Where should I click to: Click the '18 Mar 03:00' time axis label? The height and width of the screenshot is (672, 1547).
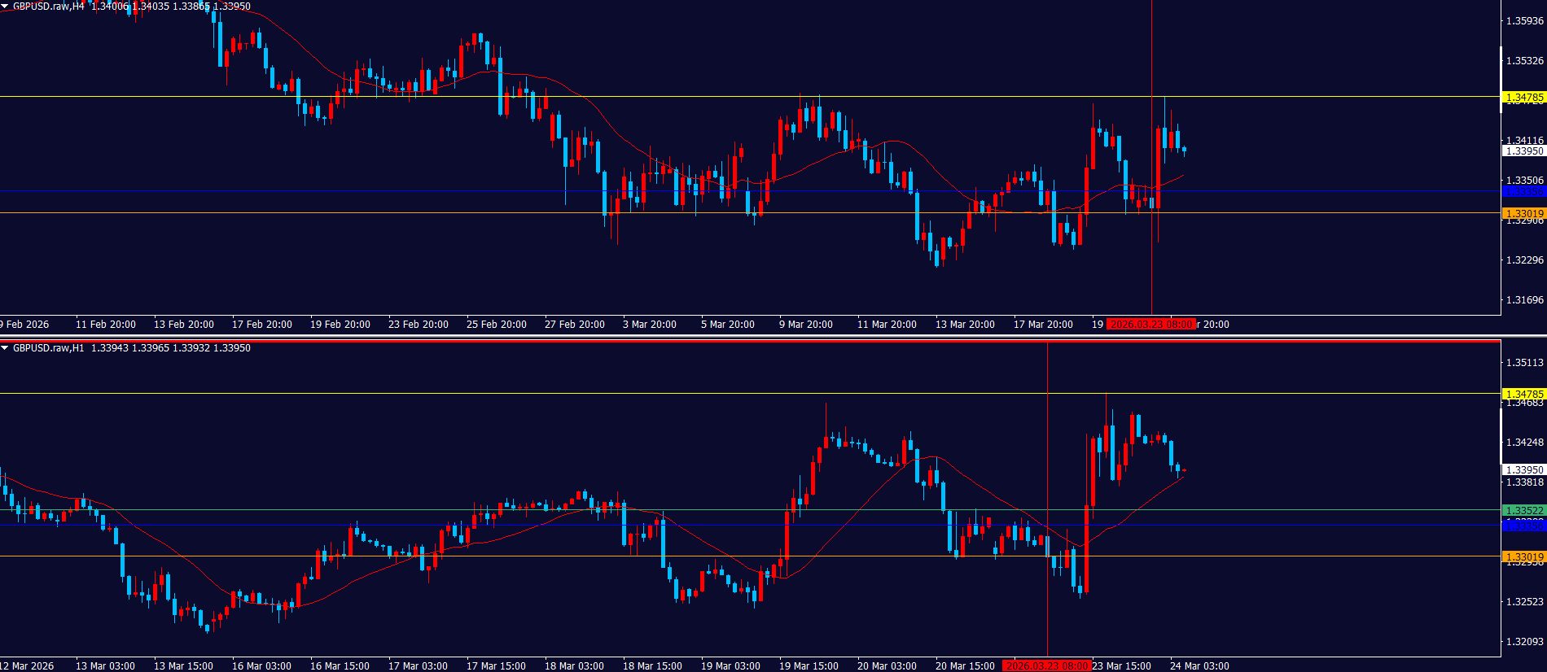[574, 666]
